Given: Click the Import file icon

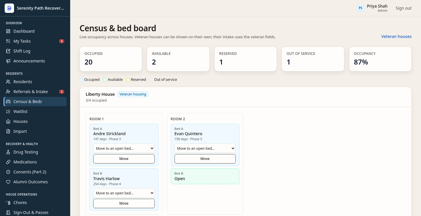Looking at the screenshot, I should click(x=8, y=131).
